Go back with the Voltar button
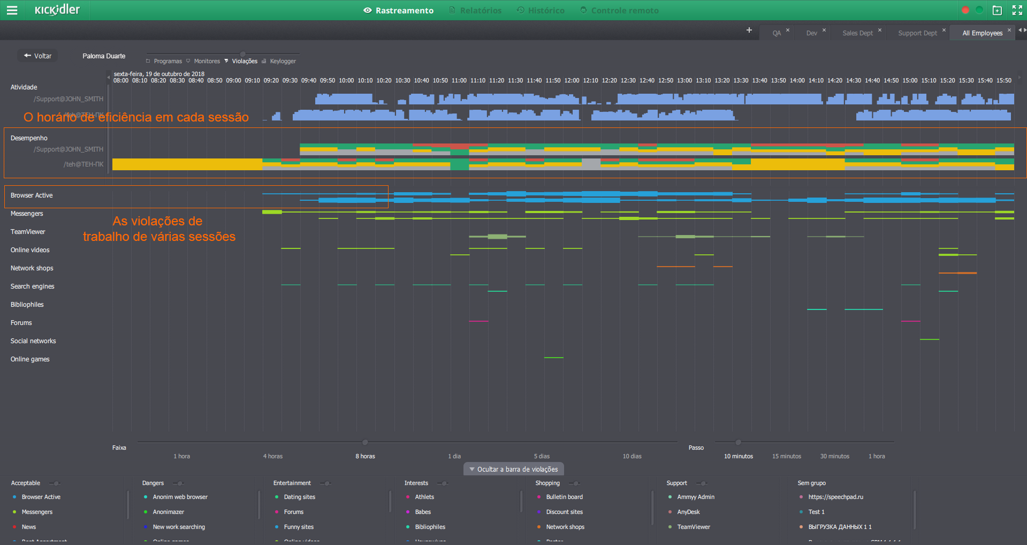 click(37, 56)
